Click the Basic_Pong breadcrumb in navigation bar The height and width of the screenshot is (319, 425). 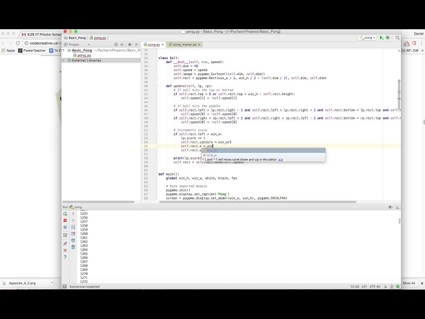[75, 38]
